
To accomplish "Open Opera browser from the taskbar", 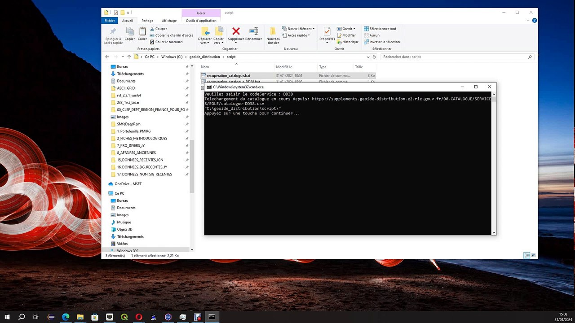I will click(139, 317).
